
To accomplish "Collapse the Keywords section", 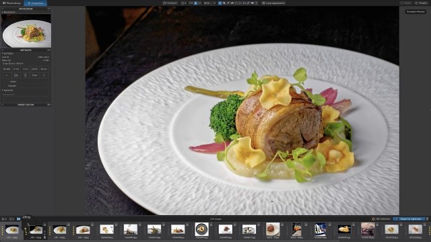I will 3,90.
